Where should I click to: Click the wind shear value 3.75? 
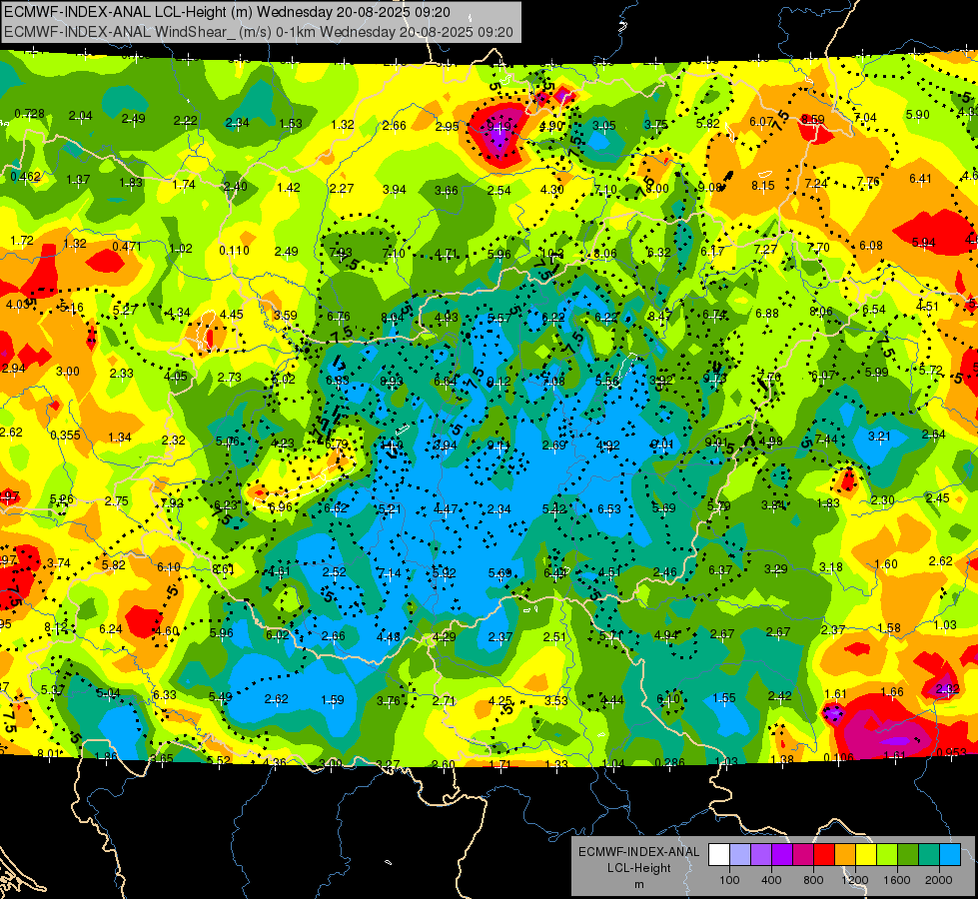656,125
